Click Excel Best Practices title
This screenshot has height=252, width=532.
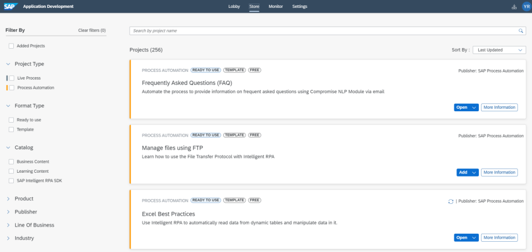168,214
